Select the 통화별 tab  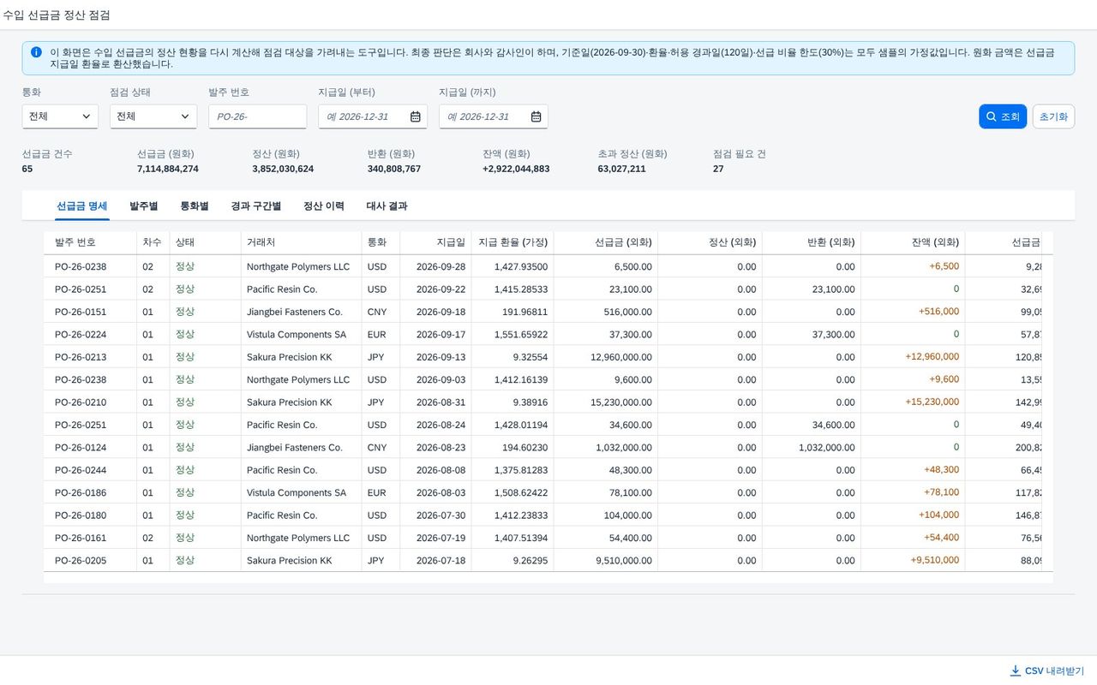195,206
